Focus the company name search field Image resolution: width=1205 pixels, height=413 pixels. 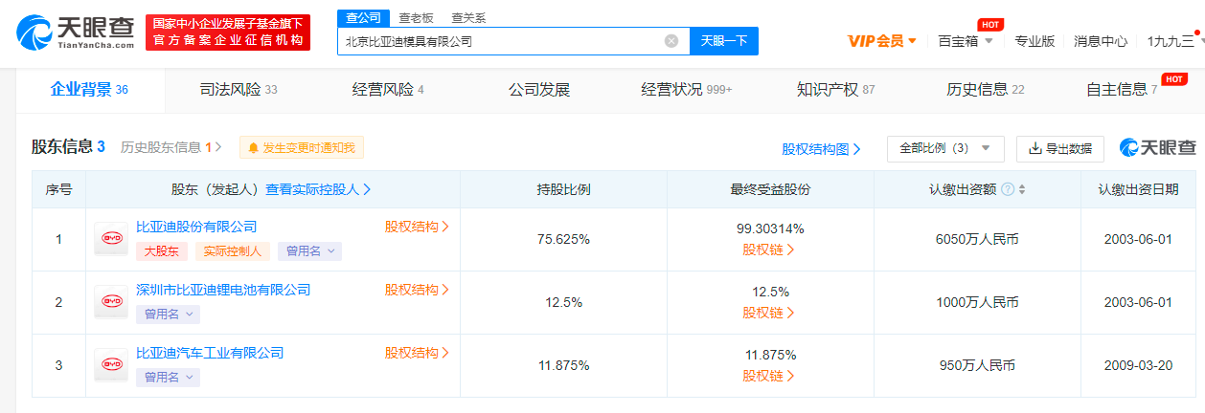point(513,41)
